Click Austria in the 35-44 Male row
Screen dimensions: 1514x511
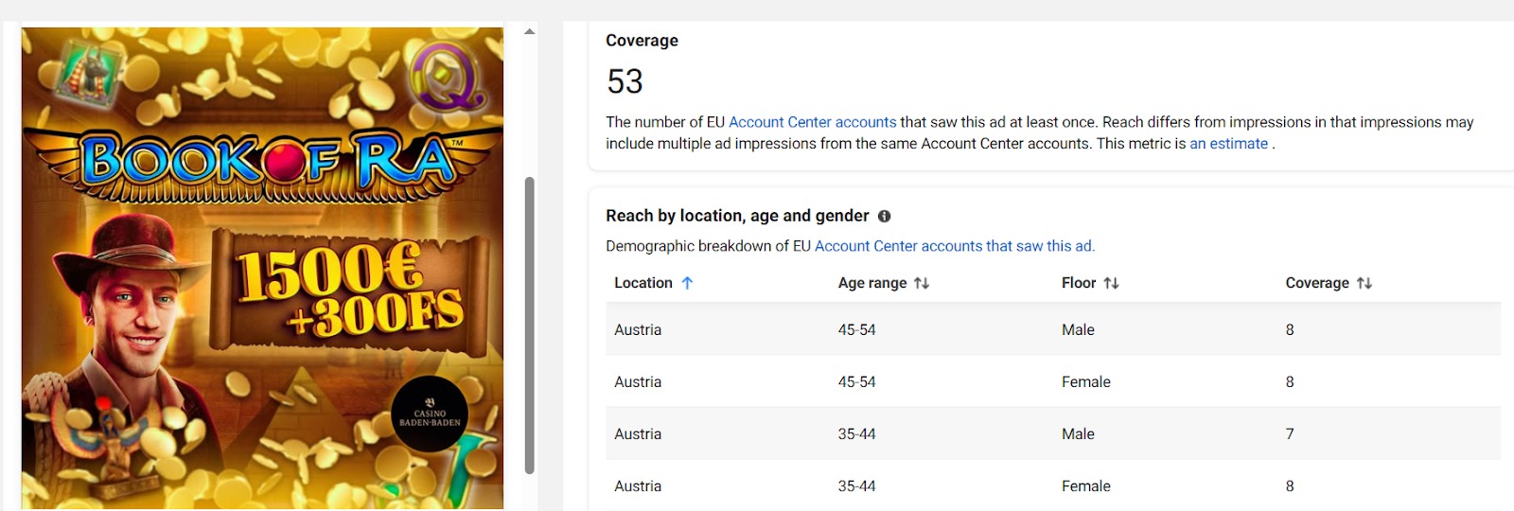pos(638,434)
